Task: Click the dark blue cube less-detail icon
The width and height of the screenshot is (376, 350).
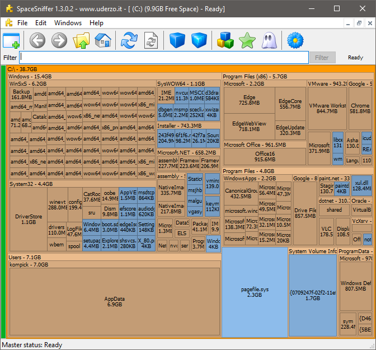Action: click(177, 40)
